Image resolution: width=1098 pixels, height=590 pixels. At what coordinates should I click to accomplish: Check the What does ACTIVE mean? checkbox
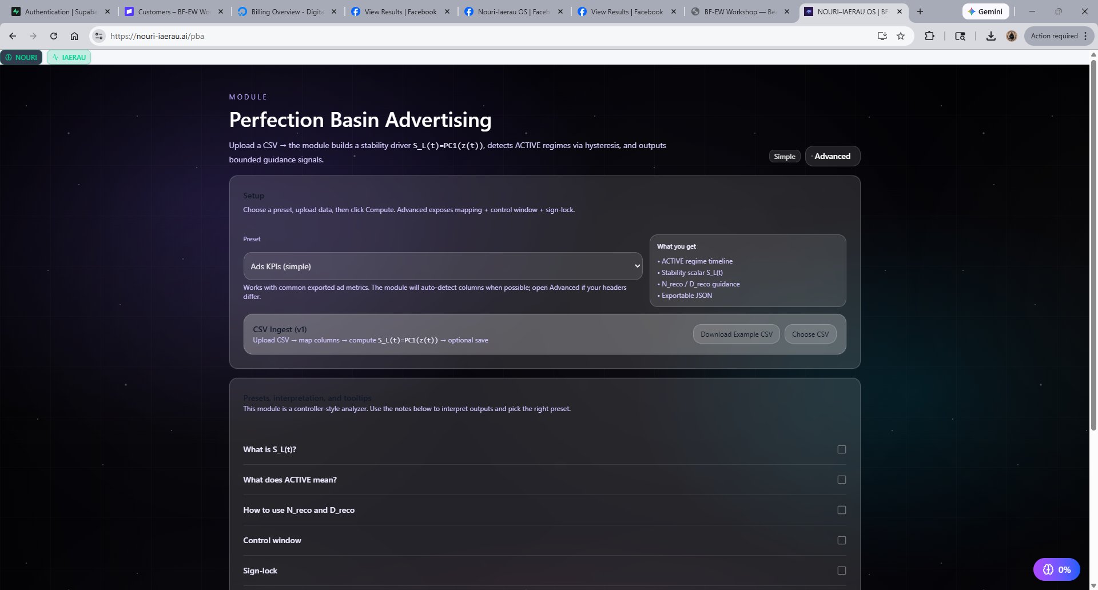(x=841, y=480)
